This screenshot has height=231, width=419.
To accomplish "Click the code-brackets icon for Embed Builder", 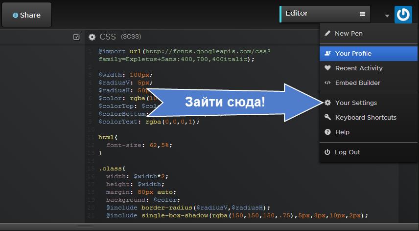I will point(327,83).
